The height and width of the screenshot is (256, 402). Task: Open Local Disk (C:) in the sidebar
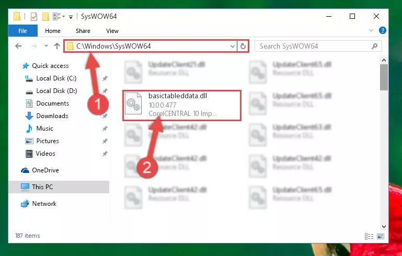56,78
